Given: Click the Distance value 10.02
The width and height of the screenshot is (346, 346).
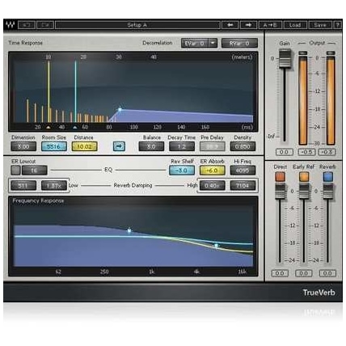Looking at the screenshot, I should pos(84,146).
